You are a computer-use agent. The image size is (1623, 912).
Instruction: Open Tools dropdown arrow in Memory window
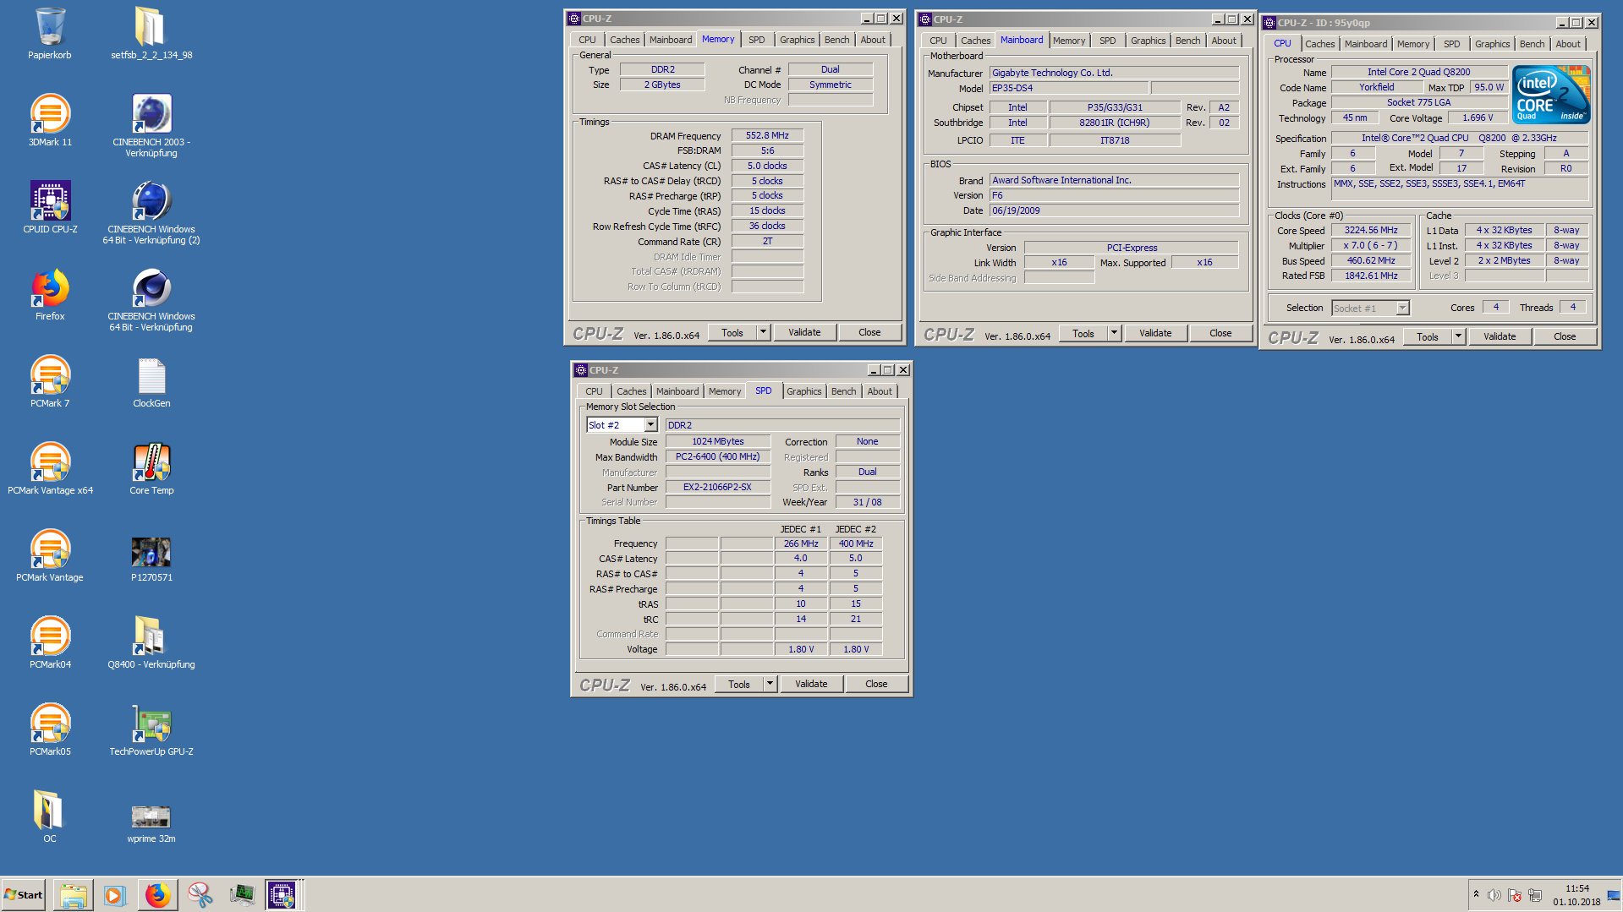point(763,332)
